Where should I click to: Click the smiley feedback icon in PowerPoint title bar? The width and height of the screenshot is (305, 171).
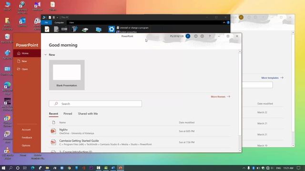pos(196,36)
